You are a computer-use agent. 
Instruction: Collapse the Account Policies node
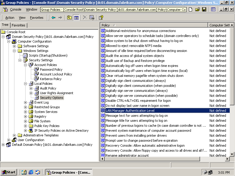pyautogui.click(x=25, y=65)
